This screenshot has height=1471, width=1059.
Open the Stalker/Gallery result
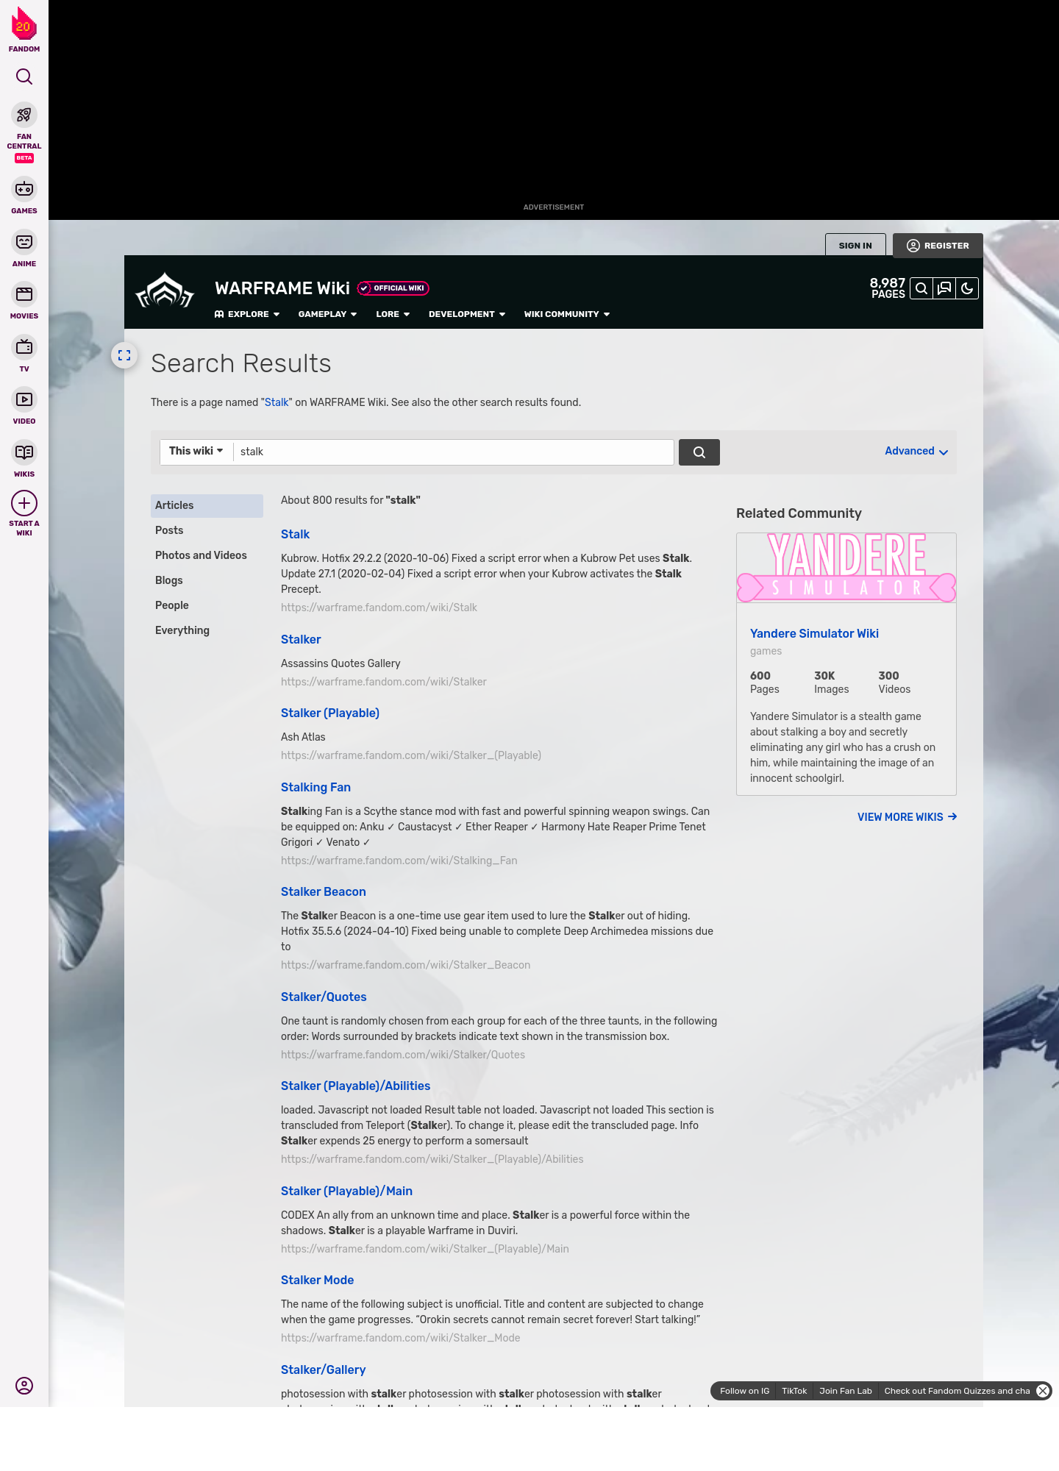pos(324,1370)
